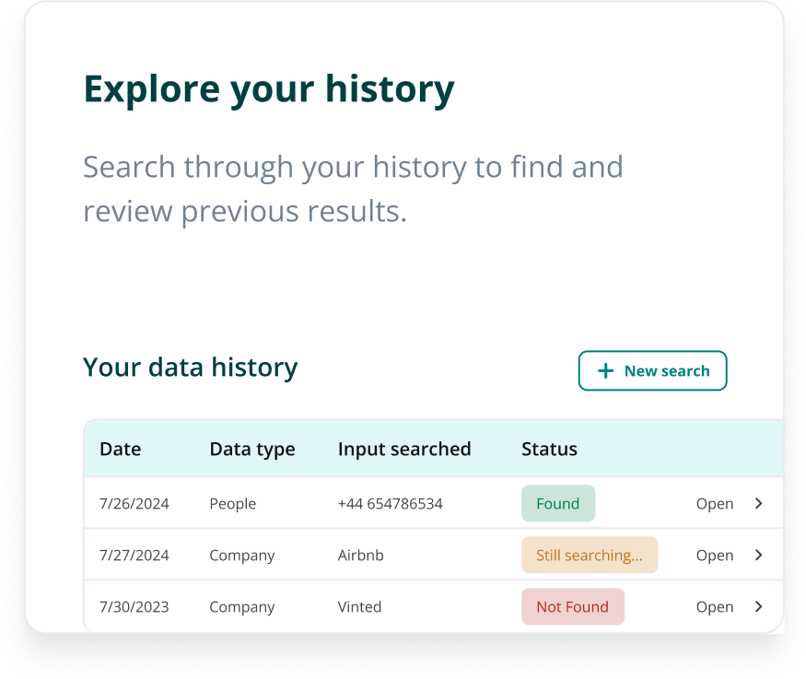806x679 pixels.
Task: Select the phone number +44 654786534 entry
Action: tap(391, 504)
